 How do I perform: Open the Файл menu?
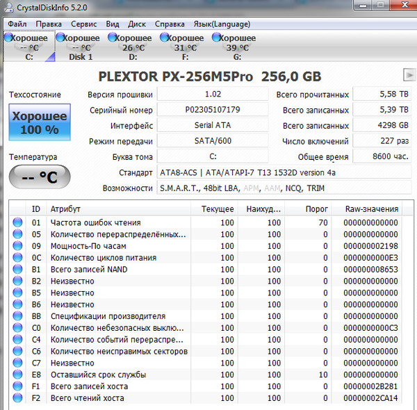pyautogui.click(x=17, y=24)
